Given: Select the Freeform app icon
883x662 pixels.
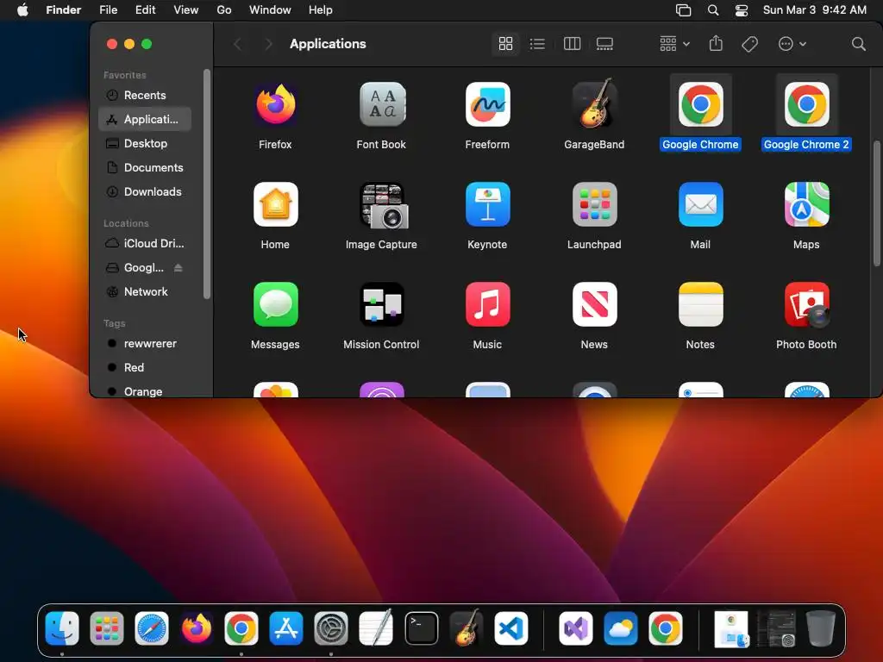Looking at the screenshot, I should [x=488, y=104].
